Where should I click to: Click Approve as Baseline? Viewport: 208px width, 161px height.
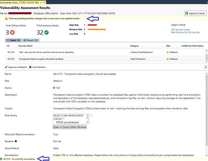(16, 67)
